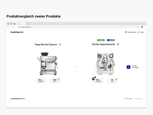The image size is (153, 115).
Task: Remove Sage Barista Express with X icon
Action: point(60,44)
